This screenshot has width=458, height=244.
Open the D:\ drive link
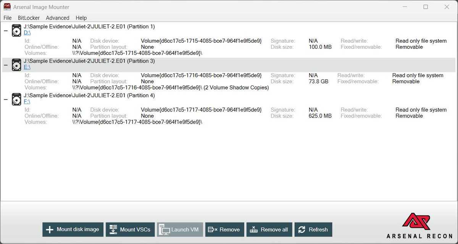27,33
